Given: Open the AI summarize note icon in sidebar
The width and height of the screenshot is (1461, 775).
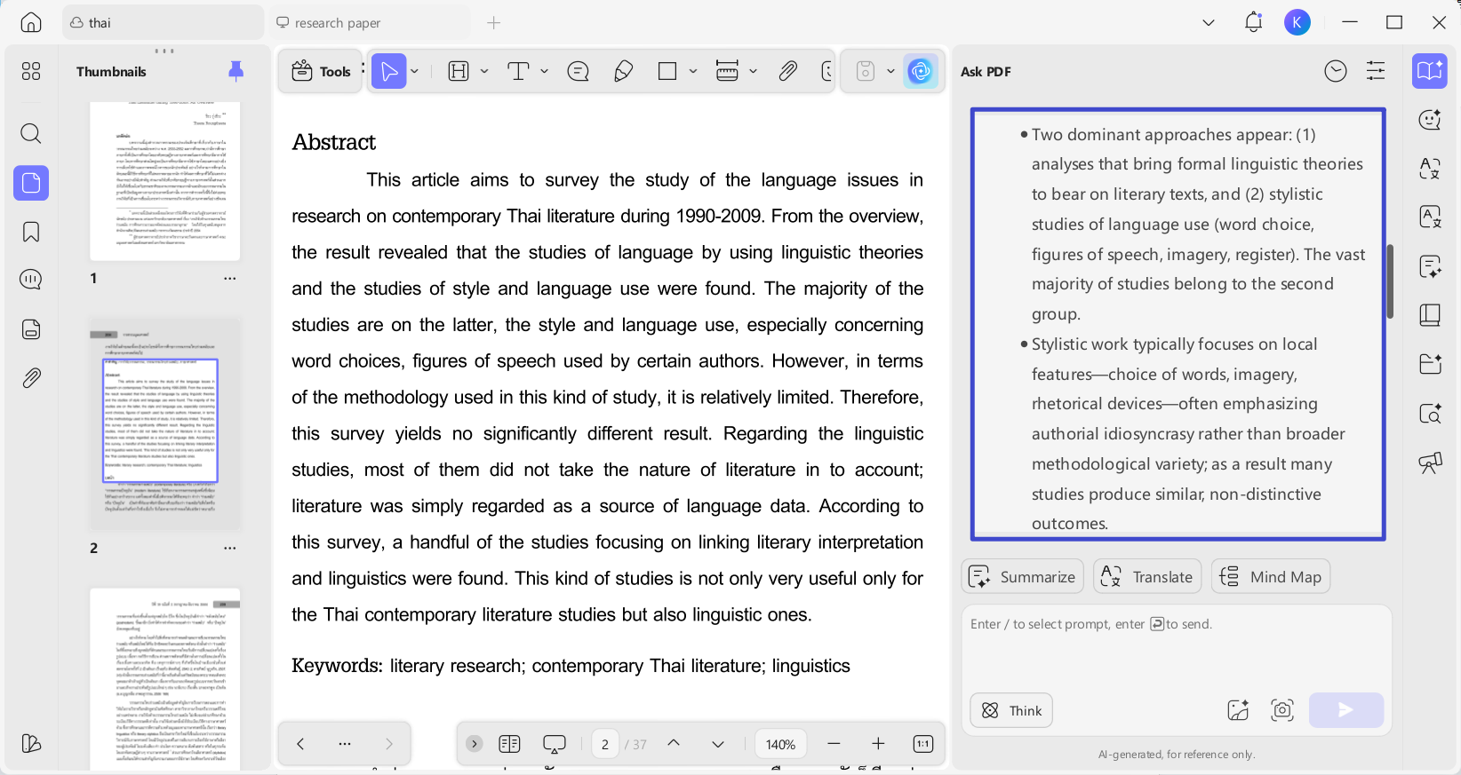Looking at the screenshot, I should point(1430,266).
